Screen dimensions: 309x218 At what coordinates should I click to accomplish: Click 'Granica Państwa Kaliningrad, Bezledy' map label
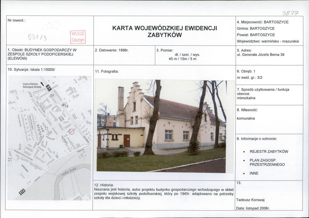(x=32, y=85)
